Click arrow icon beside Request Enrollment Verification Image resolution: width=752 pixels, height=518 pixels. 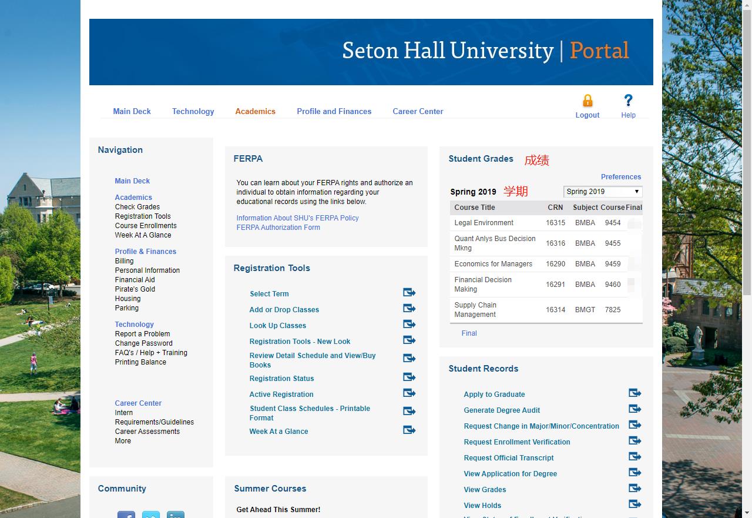pos(635,440)
